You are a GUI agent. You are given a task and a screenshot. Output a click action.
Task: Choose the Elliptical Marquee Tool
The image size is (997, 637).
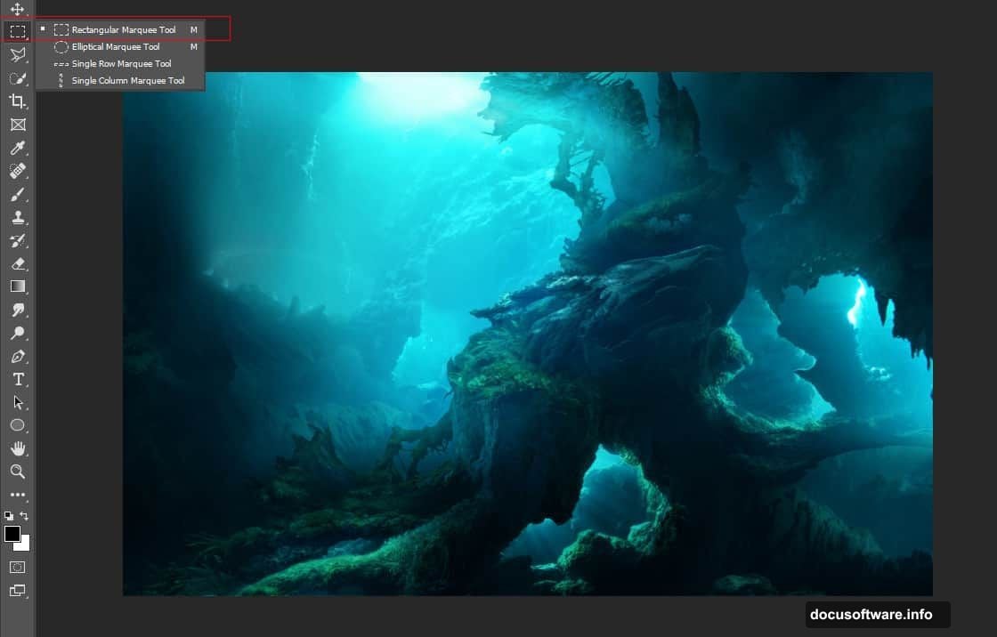coord(116,46)
